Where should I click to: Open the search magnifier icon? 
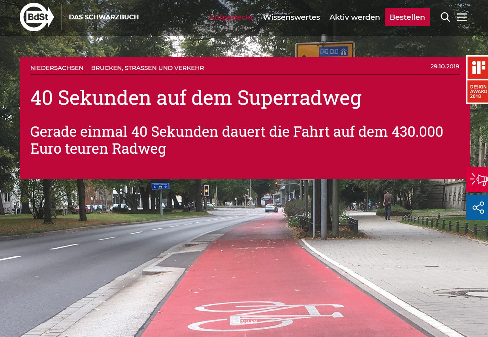(x=445, y=17)
